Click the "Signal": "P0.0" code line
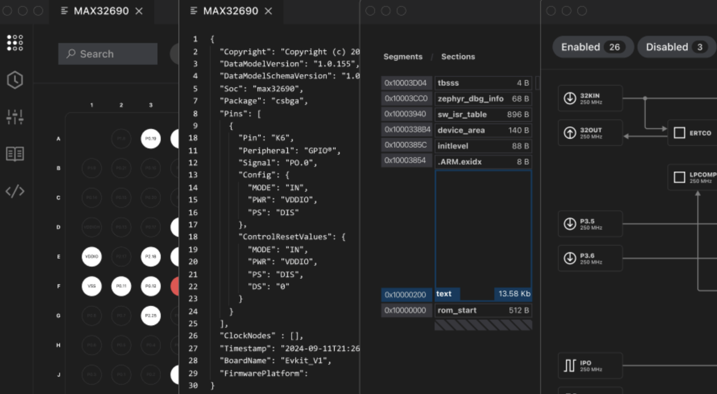 pyautogui.click(x=278, y=163)
